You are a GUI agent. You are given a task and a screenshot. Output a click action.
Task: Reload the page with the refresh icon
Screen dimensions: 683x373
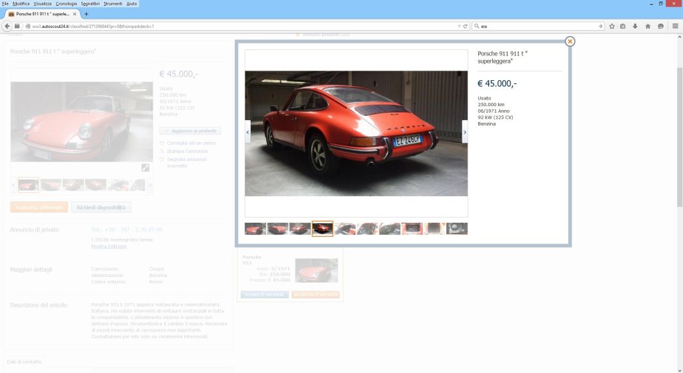click(x=465, y=26)
